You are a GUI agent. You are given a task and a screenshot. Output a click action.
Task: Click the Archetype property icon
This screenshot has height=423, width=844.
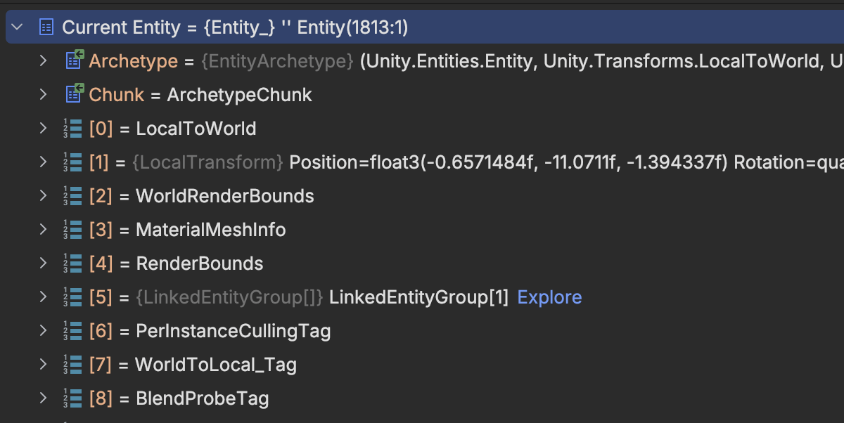(74, 61)
